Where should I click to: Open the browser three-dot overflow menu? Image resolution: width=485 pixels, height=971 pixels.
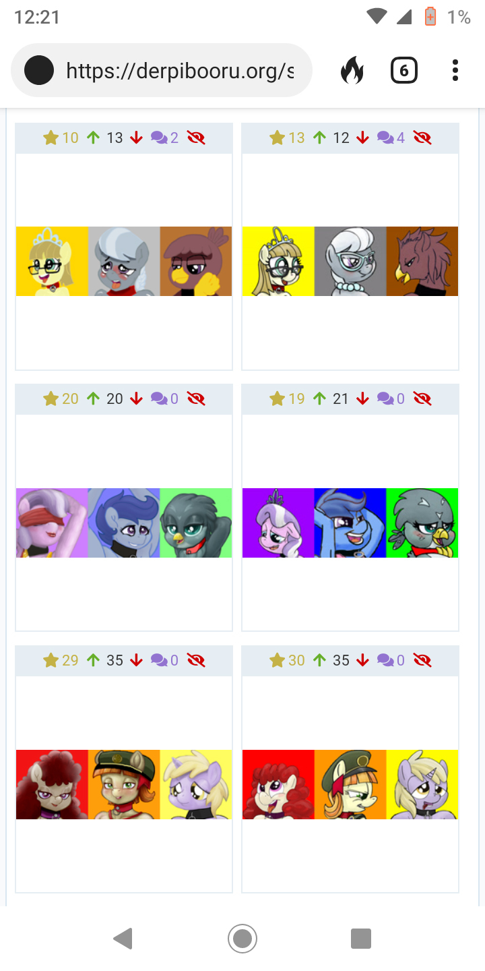click(455, 70)
